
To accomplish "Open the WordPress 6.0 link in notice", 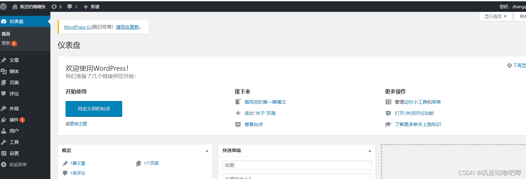I will [78, 27].
